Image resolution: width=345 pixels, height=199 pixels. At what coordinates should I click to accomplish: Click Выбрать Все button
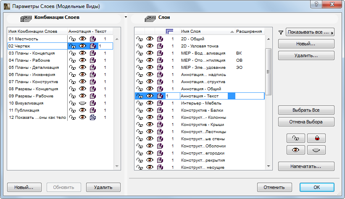(x=306, y=110)
